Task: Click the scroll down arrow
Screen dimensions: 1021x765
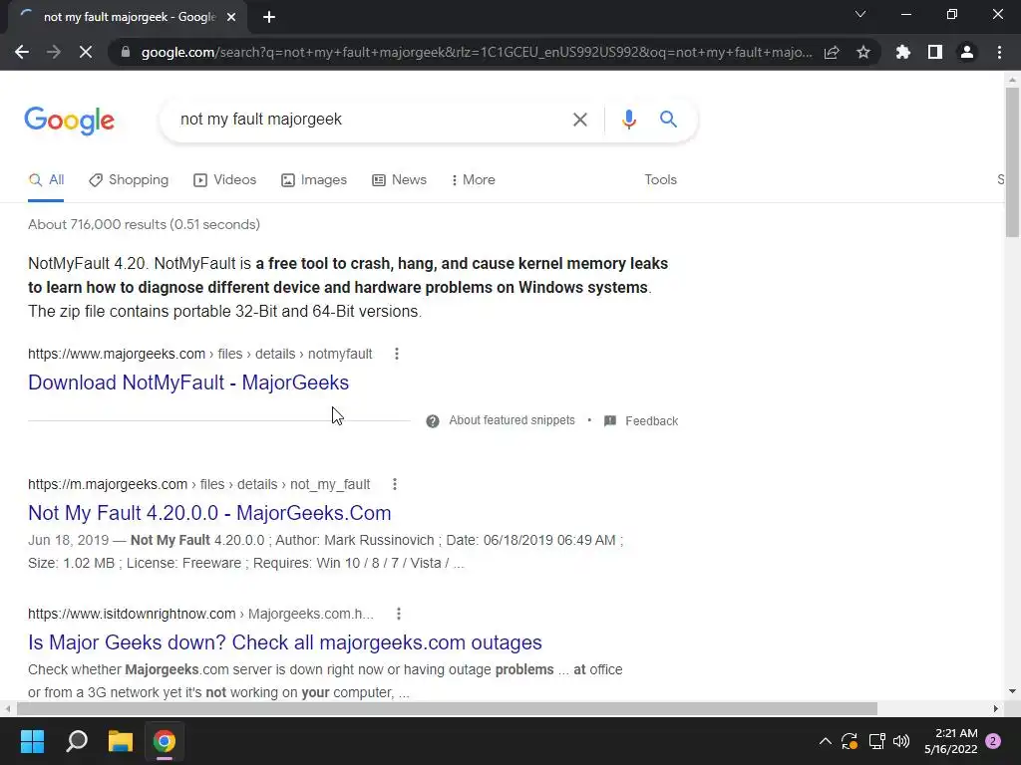Action: click(1012, 691)
